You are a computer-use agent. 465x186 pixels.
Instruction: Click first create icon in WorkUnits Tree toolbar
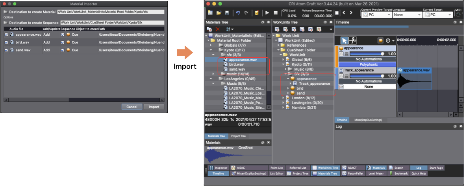click(277, 29)
